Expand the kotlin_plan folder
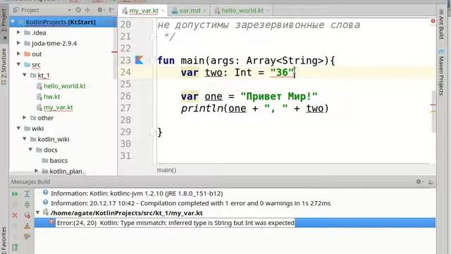The height and width of the screenshot is (254, 451). pyautogui.click(x=36, y=171)
